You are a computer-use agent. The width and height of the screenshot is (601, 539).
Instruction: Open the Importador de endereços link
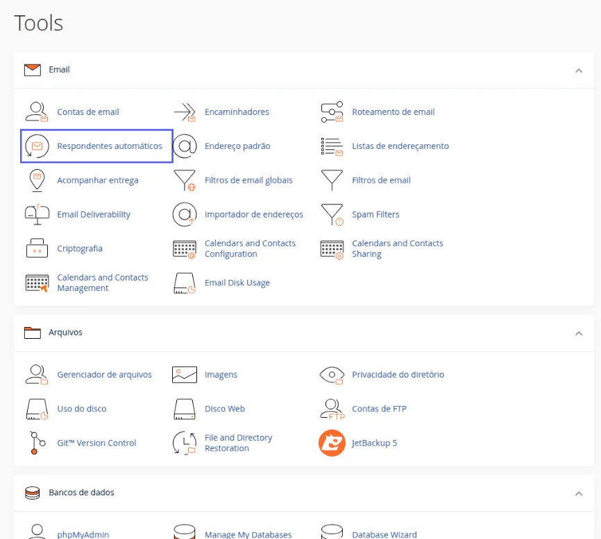(254, 215)
